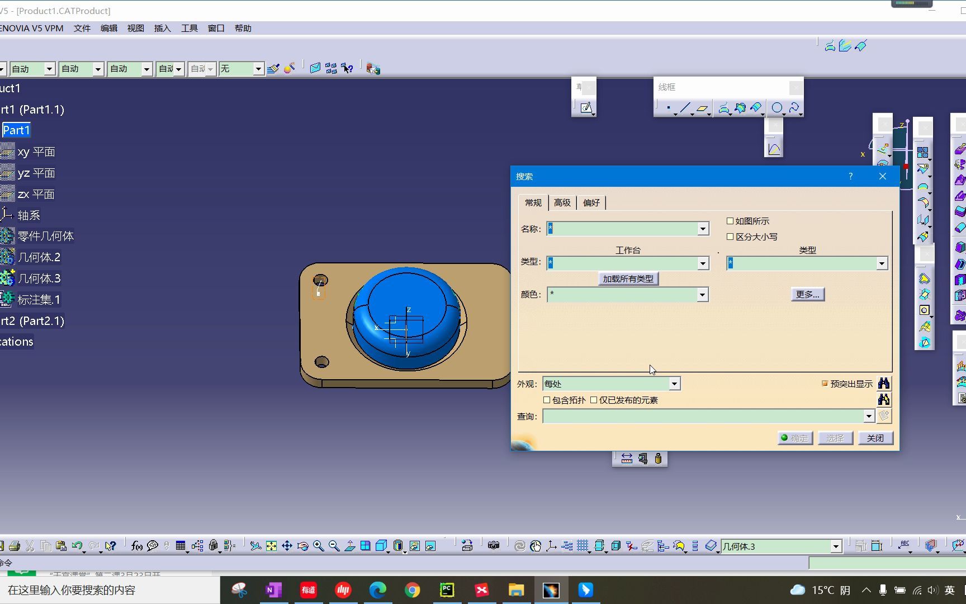Expand the 查询 dropdown arrow
This screenshot has height=604, width=966.
point(869,416)
